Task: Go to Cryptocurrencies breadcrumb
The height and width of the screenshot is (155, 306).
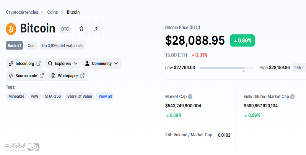Action: tap(22, 12)
